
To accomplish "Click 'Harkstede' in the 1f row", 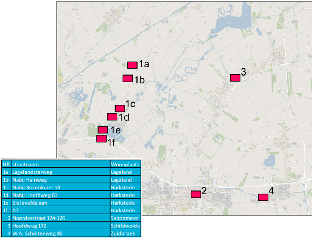I will (125, 210).
